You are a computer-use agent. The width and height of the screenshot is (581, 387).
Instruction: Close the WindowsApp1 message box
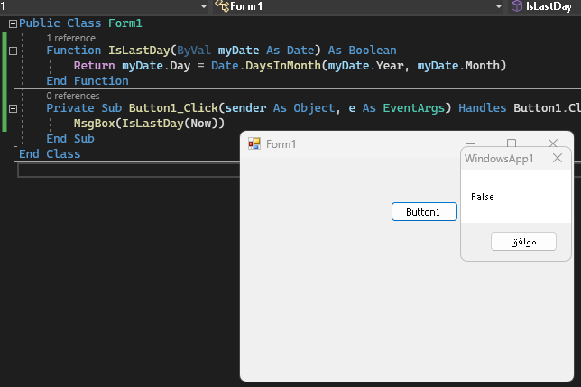pos(558,159)
